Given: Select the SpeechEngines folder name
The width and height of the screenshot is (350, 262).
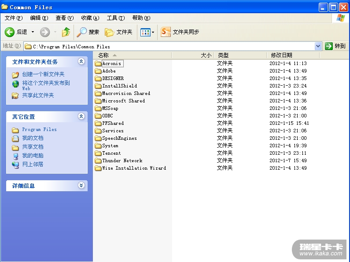Looking at the screenshot, I should tap(119, 138).
